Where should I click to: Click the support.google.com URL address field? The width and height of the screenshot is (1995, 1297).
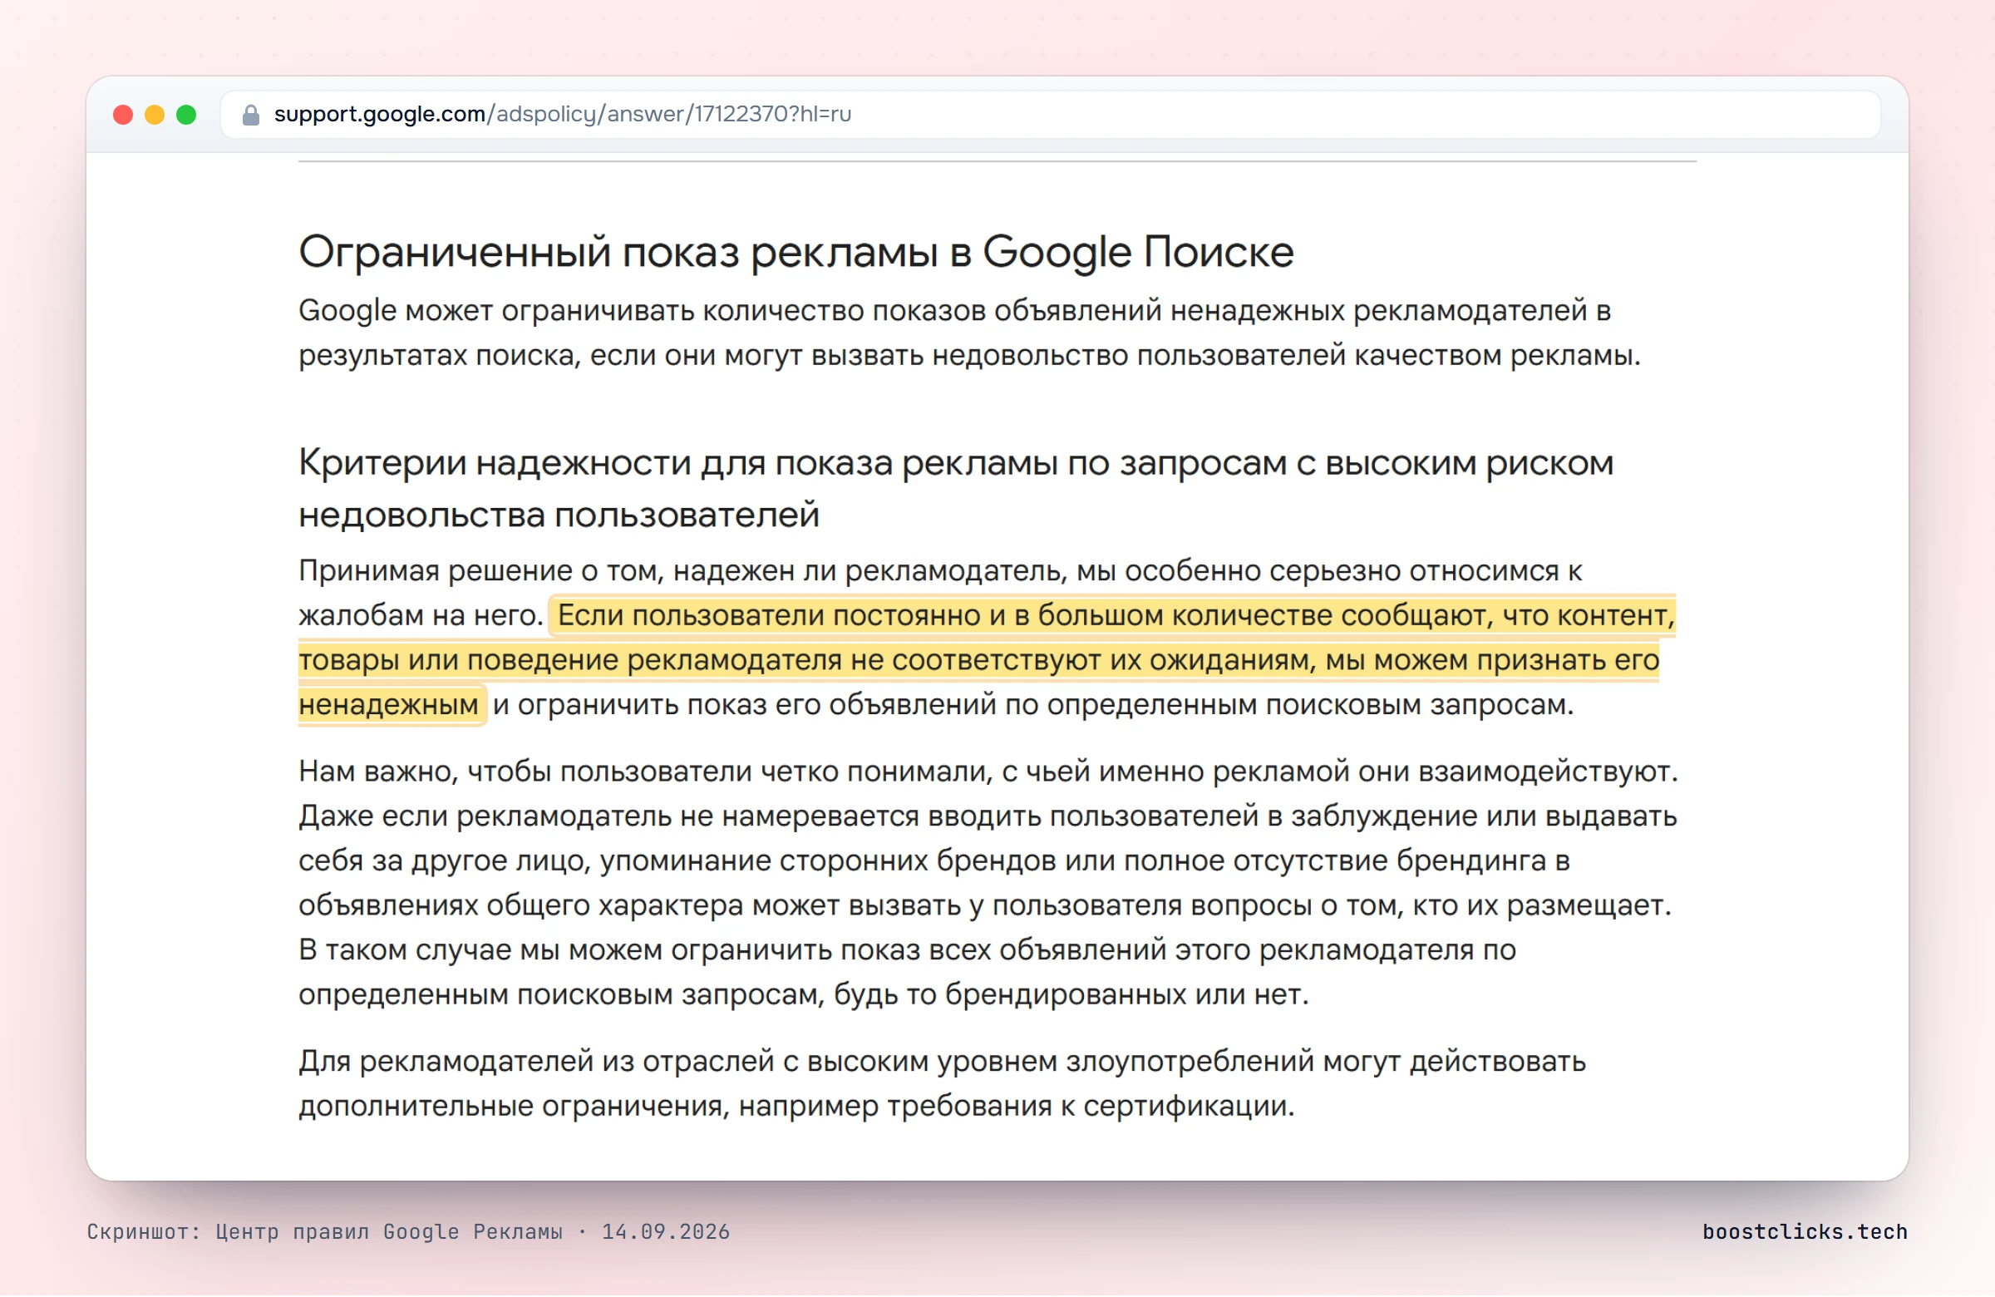tap(1051, 115)
